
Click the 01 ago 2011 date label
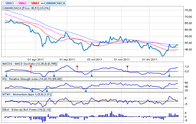(x=36, y=59)
